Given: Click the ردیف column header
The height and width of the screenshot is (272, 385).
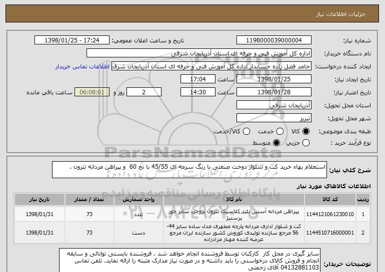Looking at the screenshot, I should tap(363, 200).
